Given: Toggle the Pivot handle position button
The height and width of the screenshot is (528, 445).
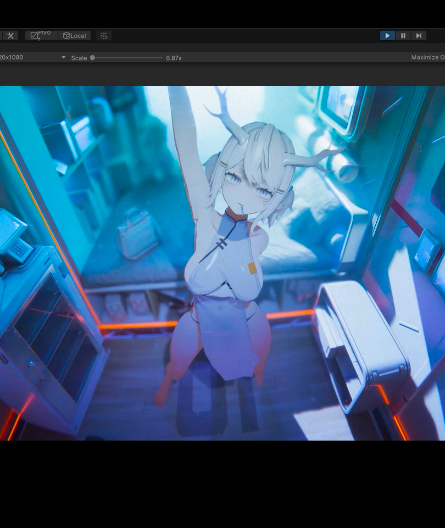Looking at the screenshot, I should click(x=41, y=36).
